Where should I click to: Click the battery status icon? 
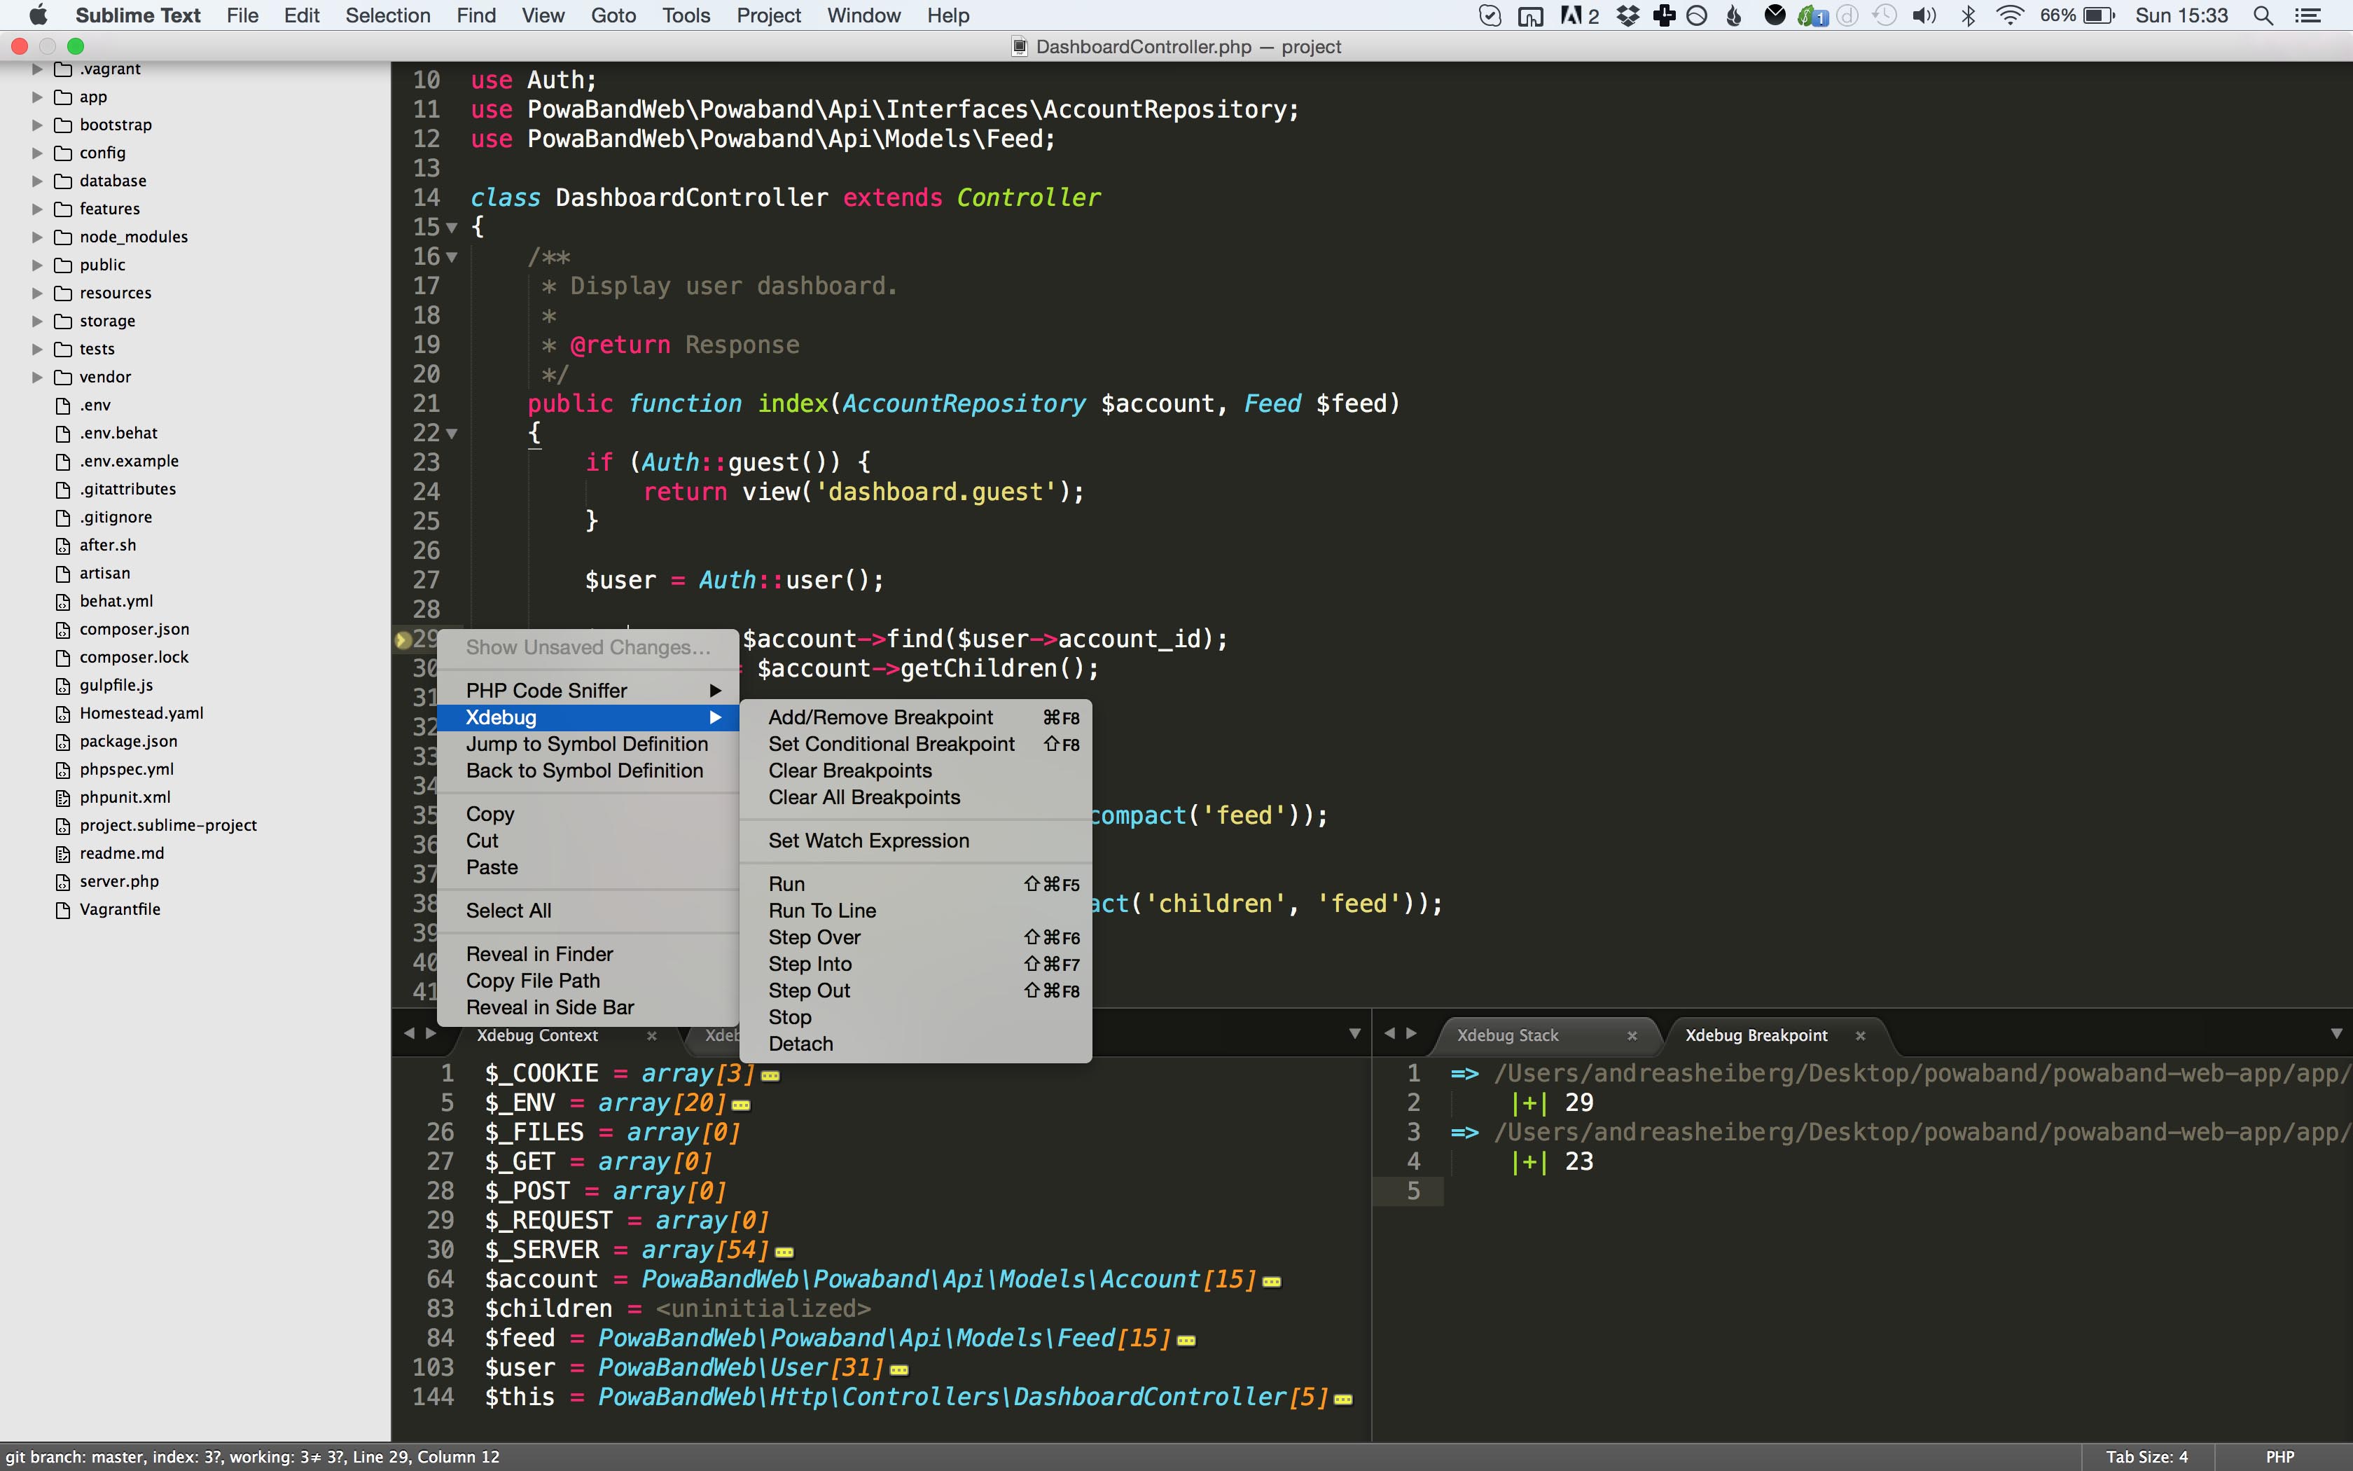[2099, 15]
